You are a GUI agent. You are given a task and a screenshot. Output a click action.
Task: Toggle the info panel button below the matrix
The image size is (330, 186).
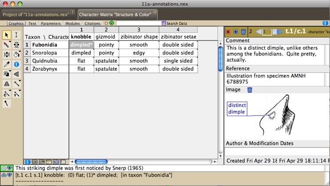pyautogui.click(x=28, y=162)
